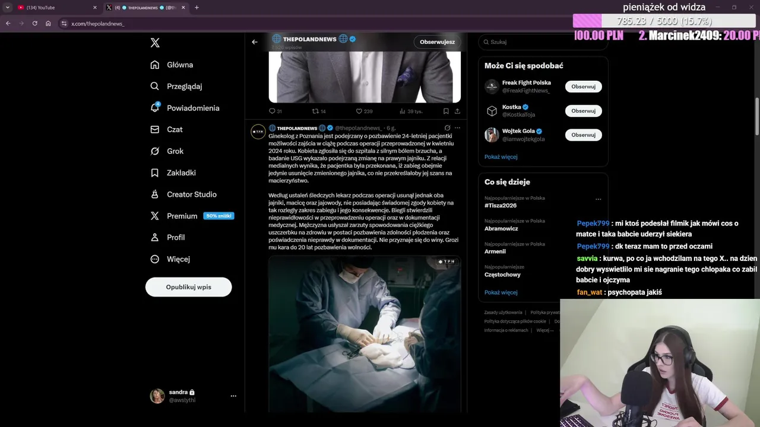
Task: Share the first post
Action: click(457, 111)
